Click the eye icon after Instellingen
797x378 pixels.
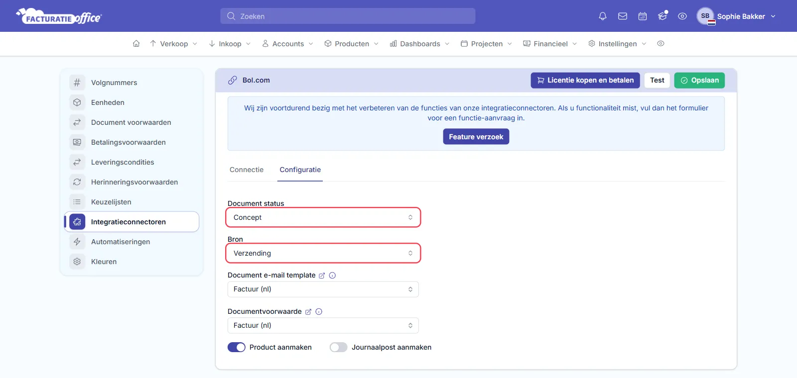pyautogui.click(x=661, y=44)
